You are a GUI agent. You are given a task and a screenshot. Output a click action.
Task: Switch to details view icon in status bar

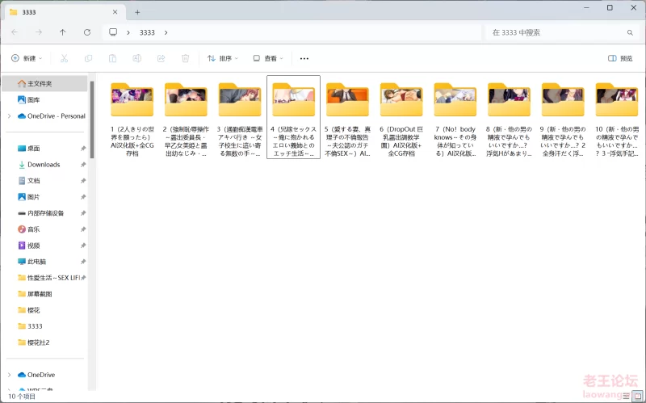(627, 396)
